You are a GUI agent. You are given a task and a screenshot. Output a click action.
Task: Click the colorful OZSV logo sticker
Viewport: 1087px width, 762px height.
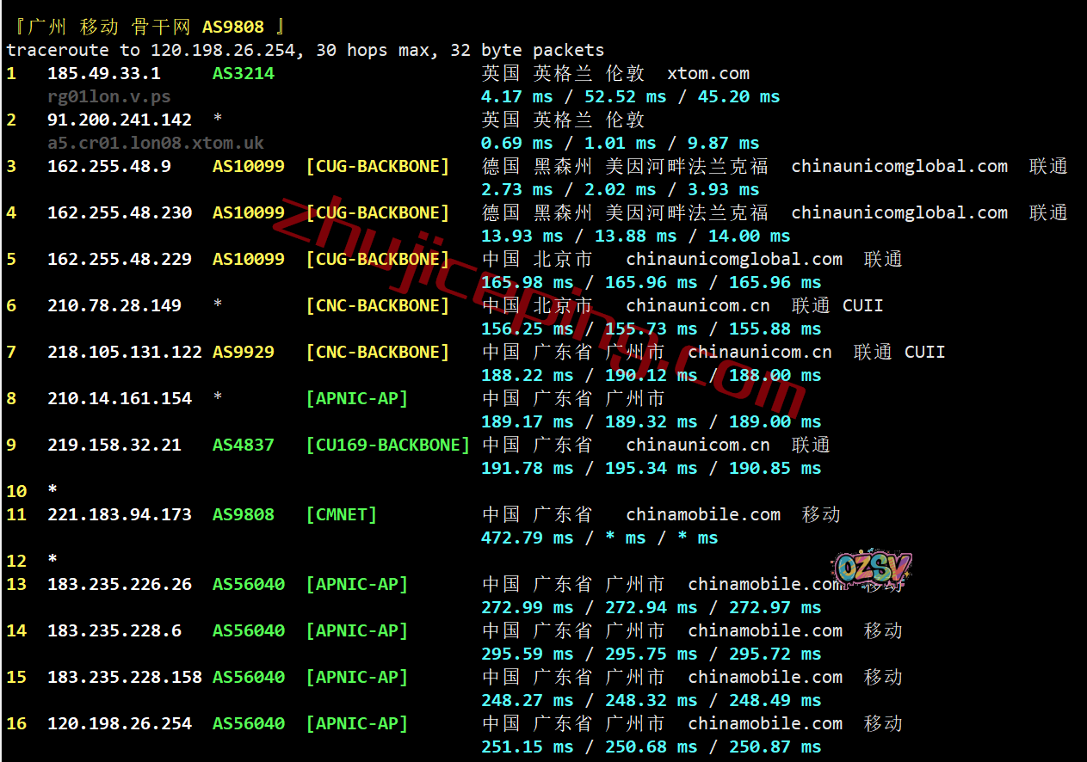click(x=871, y=568)
